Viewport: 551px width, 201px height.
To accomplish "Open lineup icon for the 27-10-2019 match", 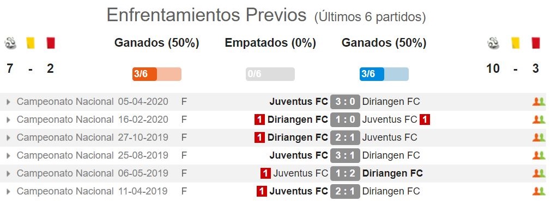I will (538, 137).
